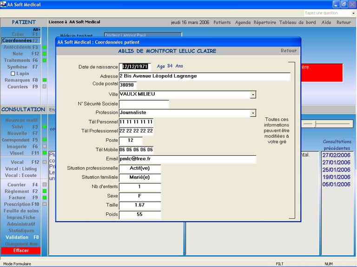Open the Ville dropdown arrow

(253, 95)
